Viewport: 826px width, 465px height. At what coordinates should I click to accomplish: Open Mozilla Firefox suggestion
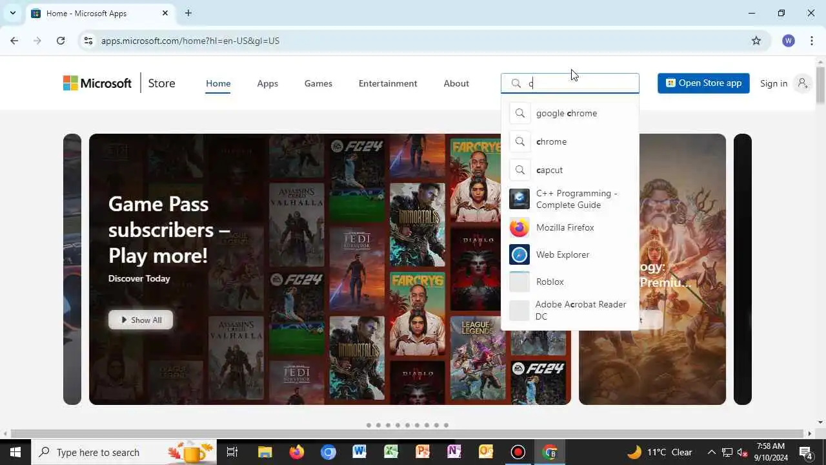tap(570, 227)
